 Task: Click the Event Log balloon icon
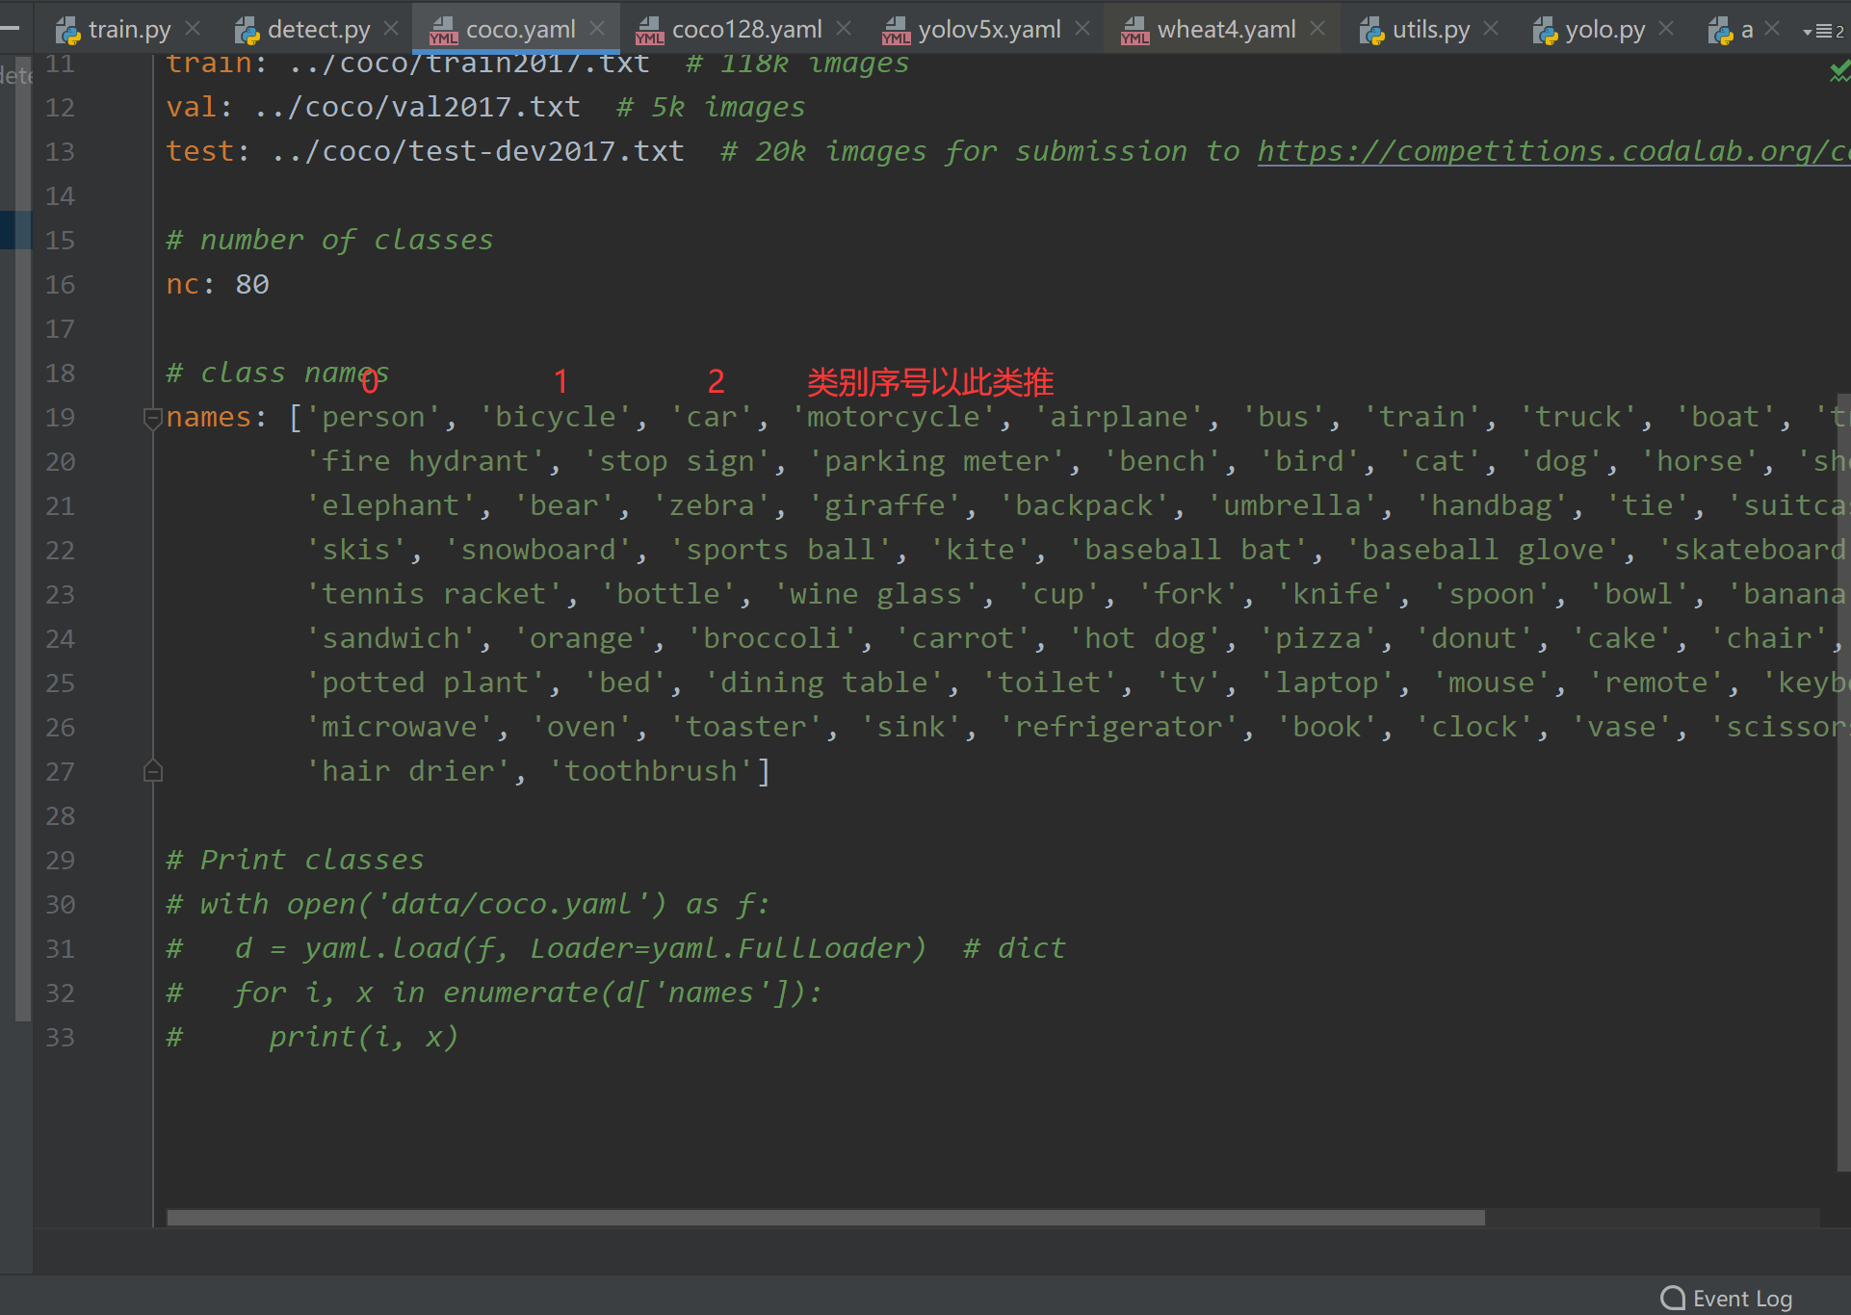(x=1674, y=1299)
